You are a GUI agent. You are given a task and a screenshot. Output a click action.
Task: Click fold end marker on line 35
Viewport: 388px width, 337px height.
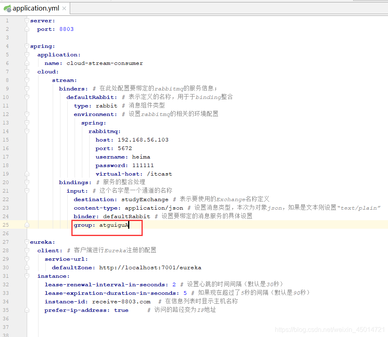click(x=27, y=310)
